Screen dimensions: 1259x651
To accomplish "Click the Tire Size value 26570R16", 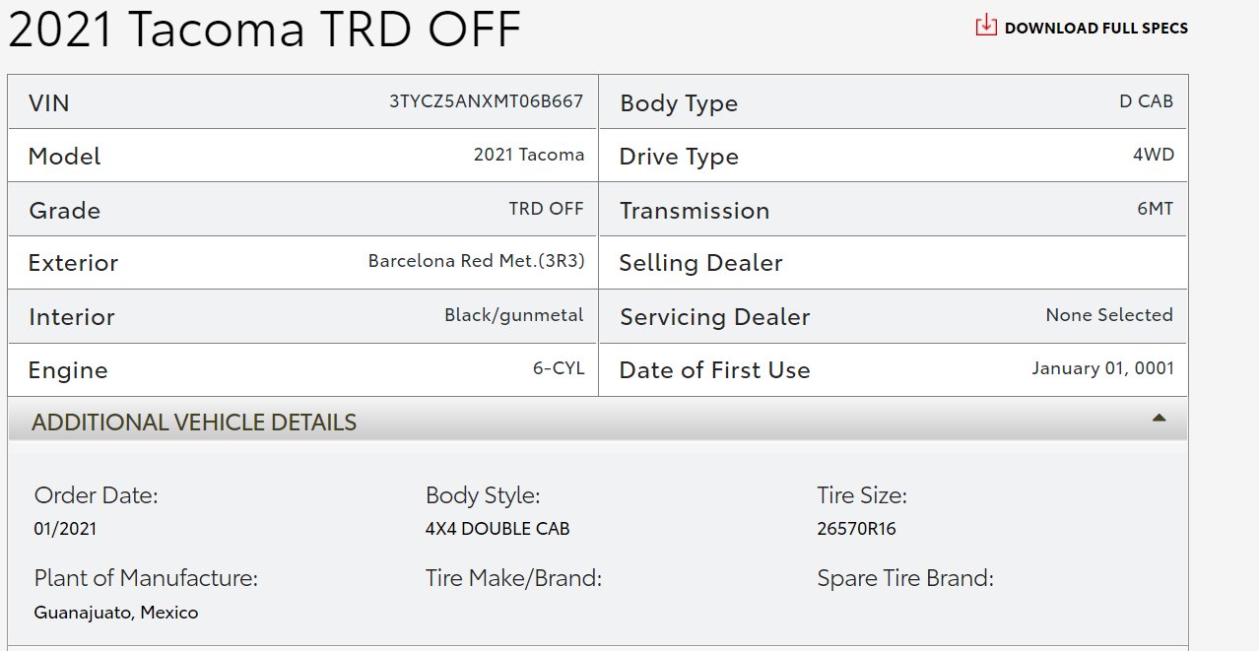I will [x=856, y=529].
